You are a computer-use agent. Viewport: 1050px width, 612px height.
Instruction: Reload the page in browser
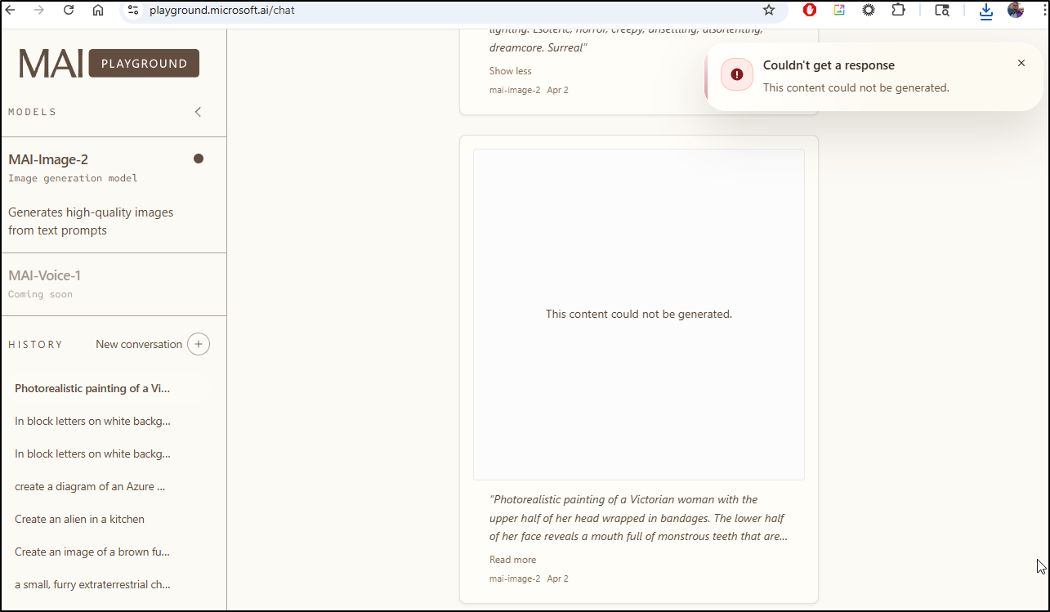69,10
